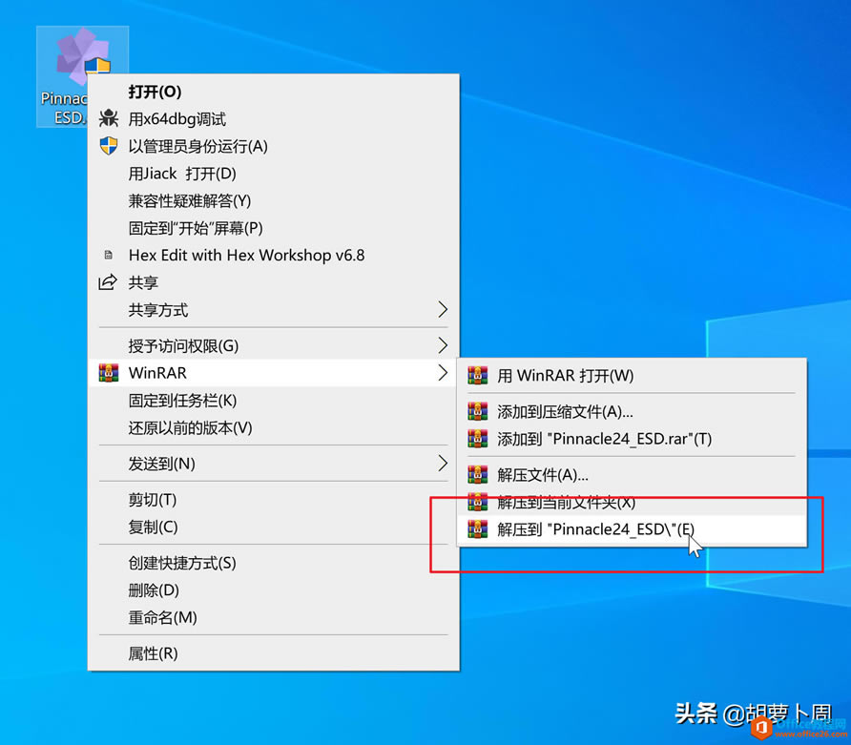Click the share arrow icon
Image resolution: width=851 pixels, height=745 pixels.
[x=108, y=281]
